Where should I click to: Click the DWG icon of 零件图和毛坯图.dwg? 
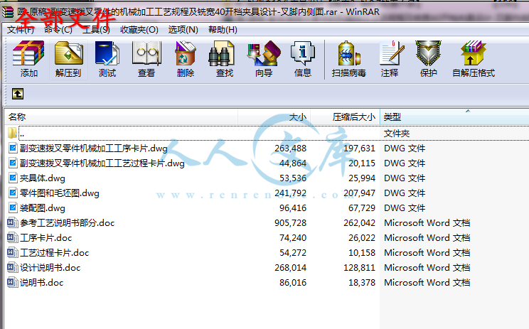13,193
